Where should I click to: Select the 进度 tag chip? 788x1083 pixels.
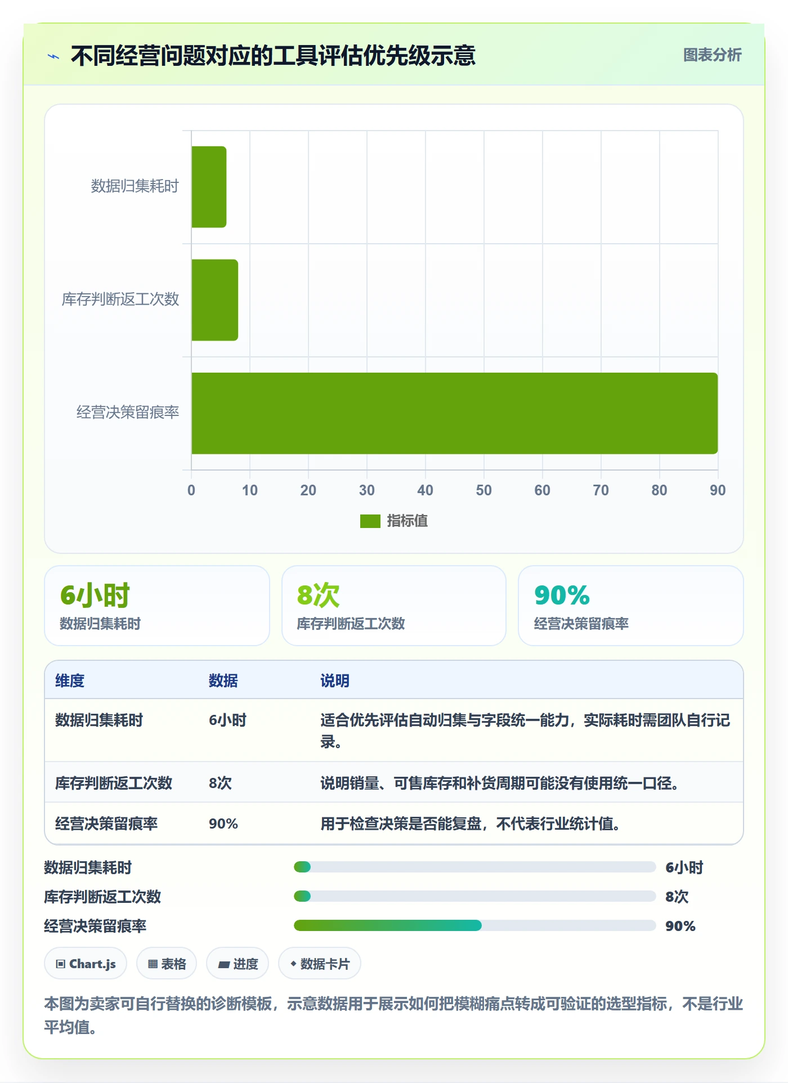click(238, 964)
